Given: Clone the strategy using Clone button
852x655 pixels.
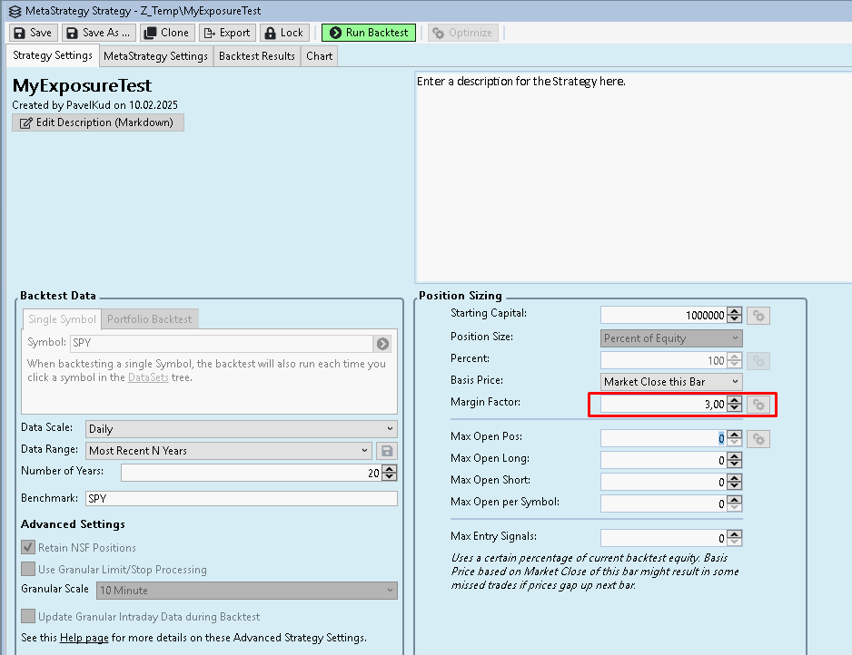Looking at the screenshot, I should [x=166, y=33].
